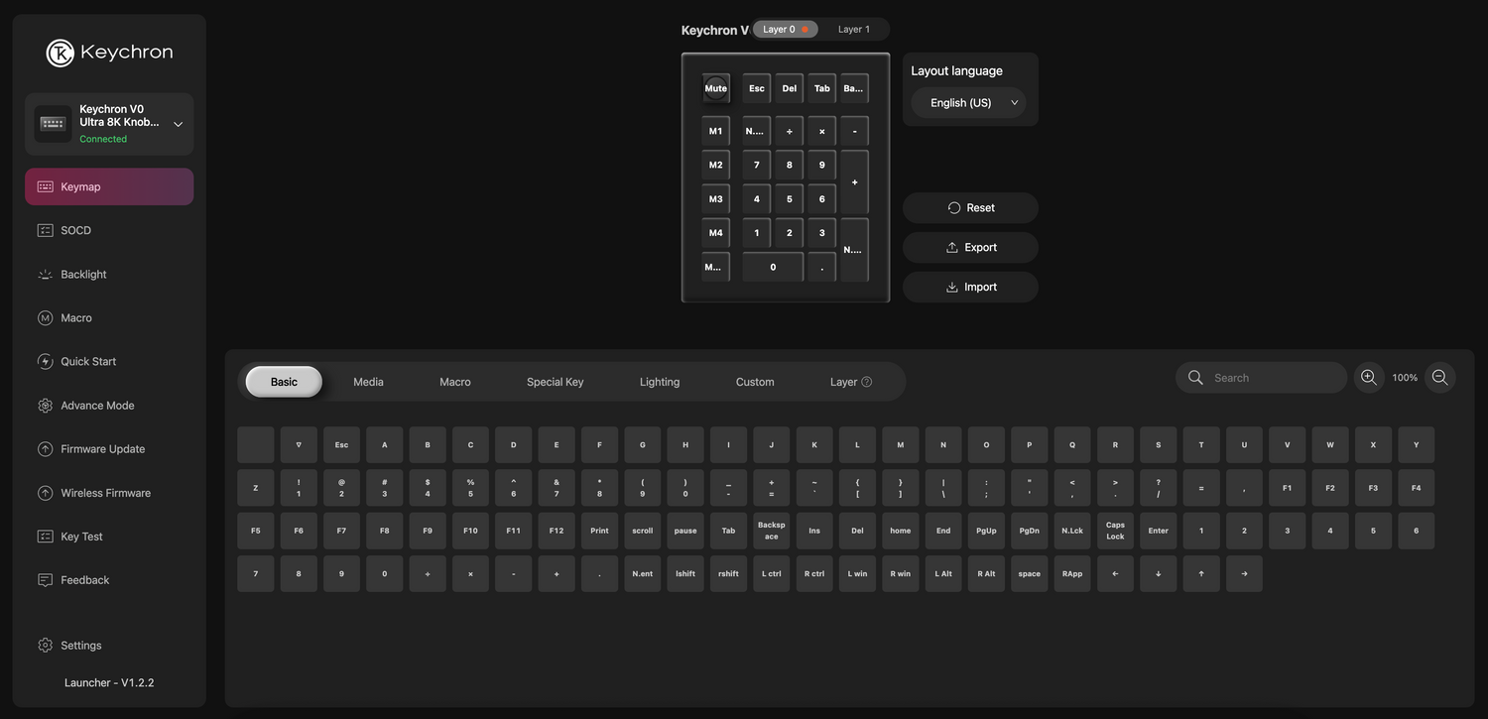
Task: Export the current keymap
Action: coord(970,247)
